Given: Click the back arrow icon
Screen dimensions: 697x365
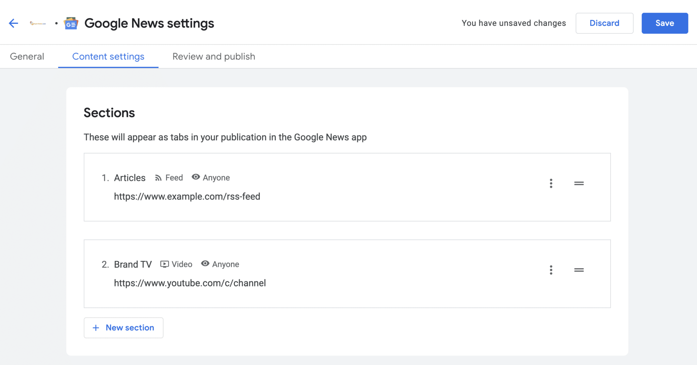Looking at the screenshot, I should point(13,23).
